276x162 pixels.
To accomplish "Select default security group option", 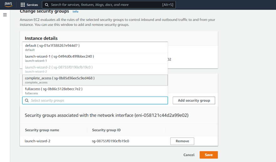I will [x=95, y=48].
